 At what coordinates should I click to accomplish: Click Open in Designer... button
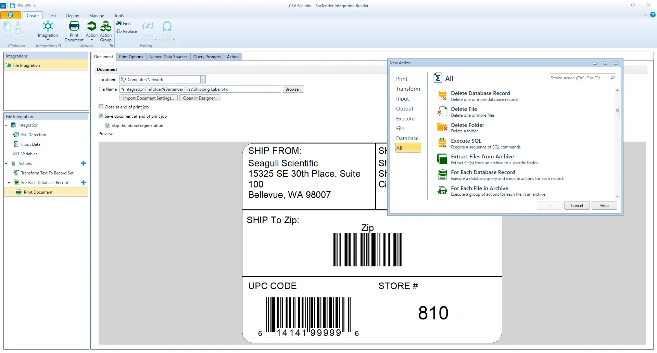point(200,98)
